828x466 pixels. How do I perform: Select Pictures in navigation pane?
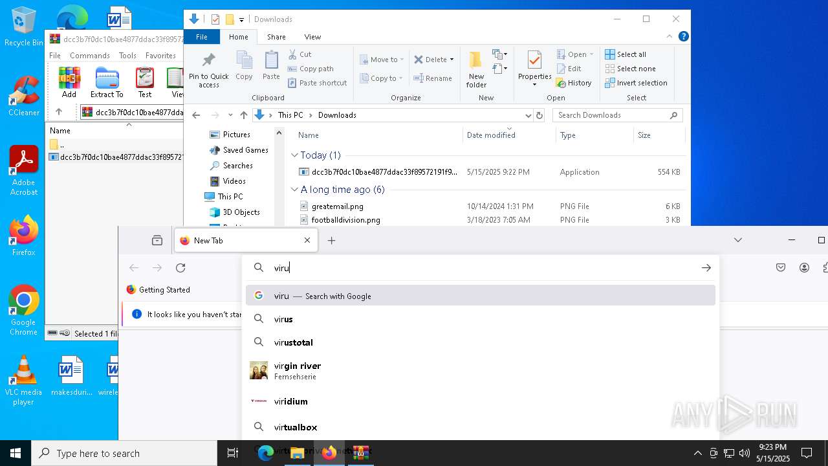point(236,135)
